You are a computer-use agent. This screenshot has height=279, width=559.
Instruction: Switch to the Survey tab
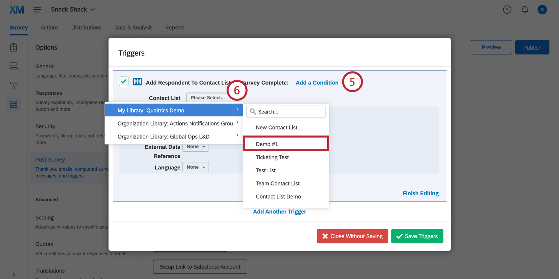click(x=19, y=28)
